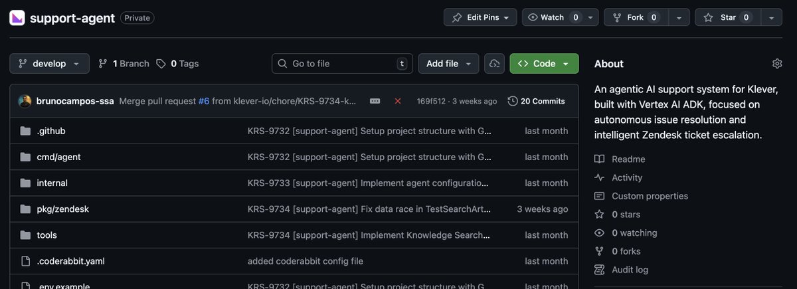Open pull request #6 link
797x289 pixels.
[203, 101]
